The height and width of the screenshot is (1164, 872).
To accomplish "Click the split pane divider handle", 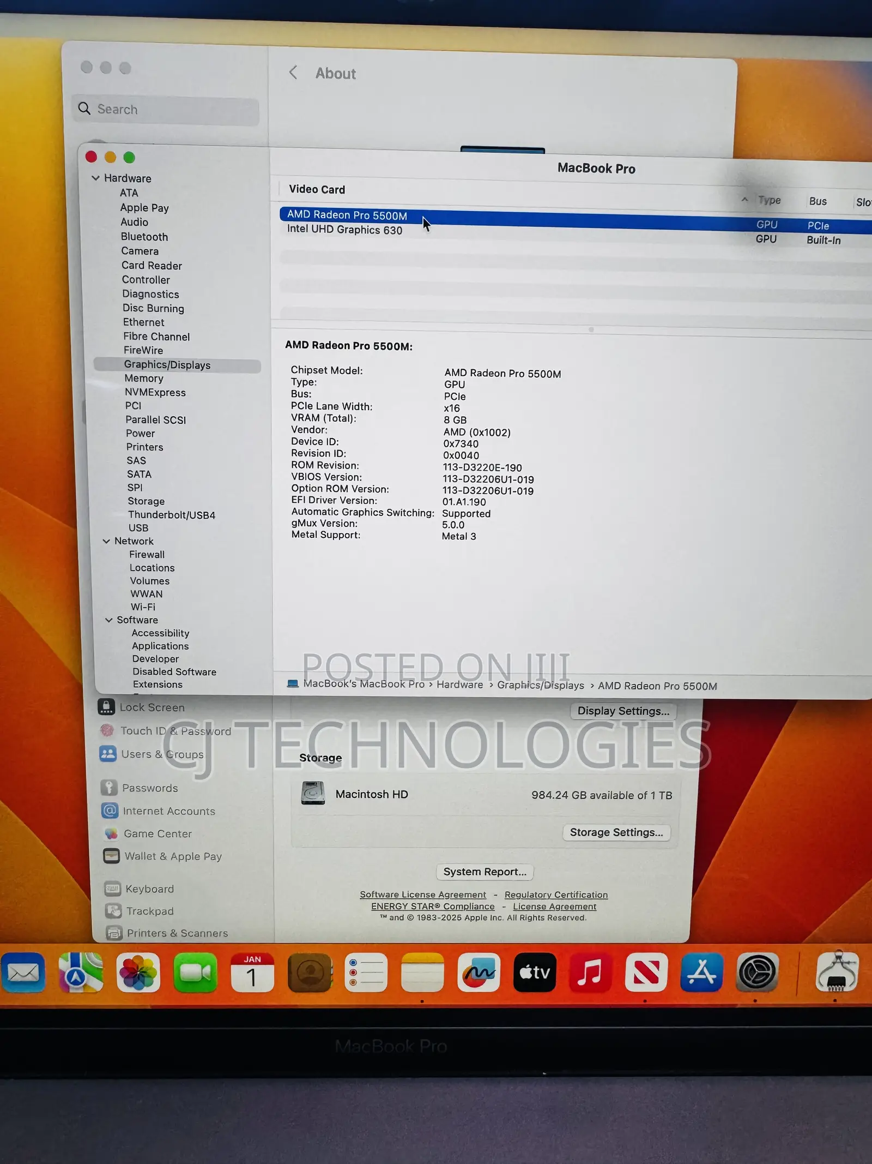I will pos(591,329).
